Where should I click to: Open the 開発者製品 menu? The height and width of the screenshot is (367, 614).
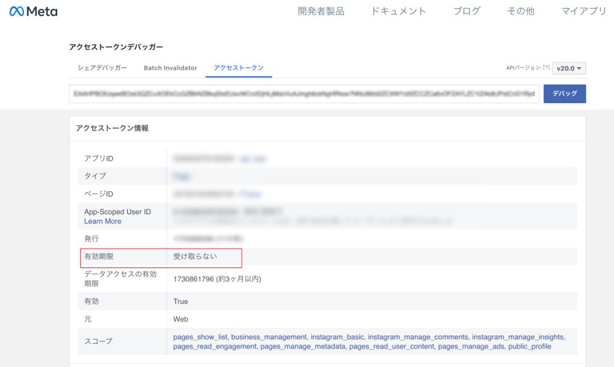pyautogui.click(x=321, y=11)
